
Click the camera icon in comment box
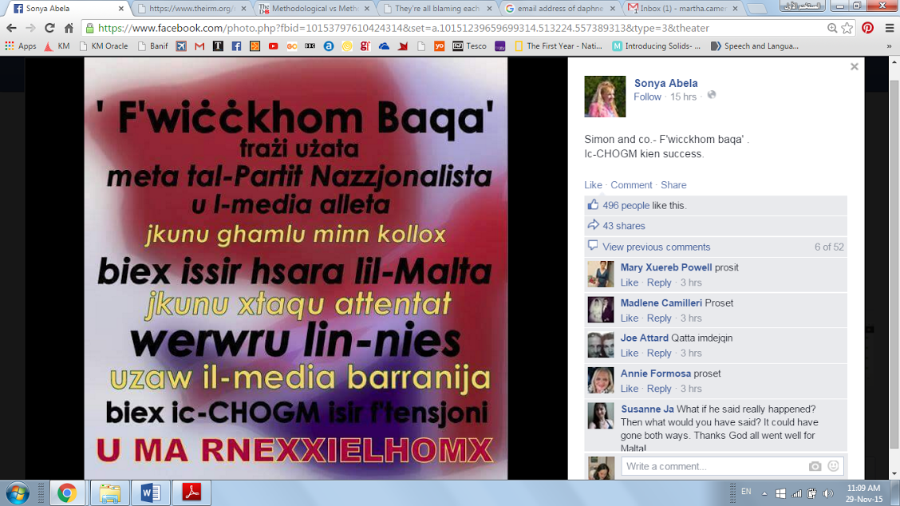point(815,466)
